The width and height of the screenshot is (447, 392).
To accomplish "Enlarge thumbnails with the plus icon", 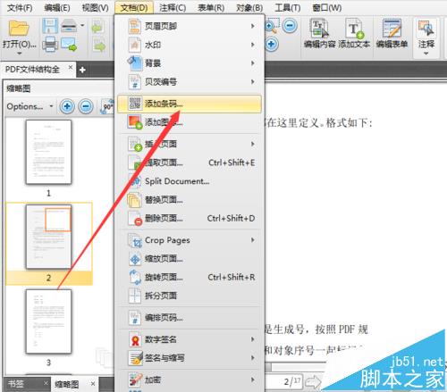I will (x=67, y=106).
